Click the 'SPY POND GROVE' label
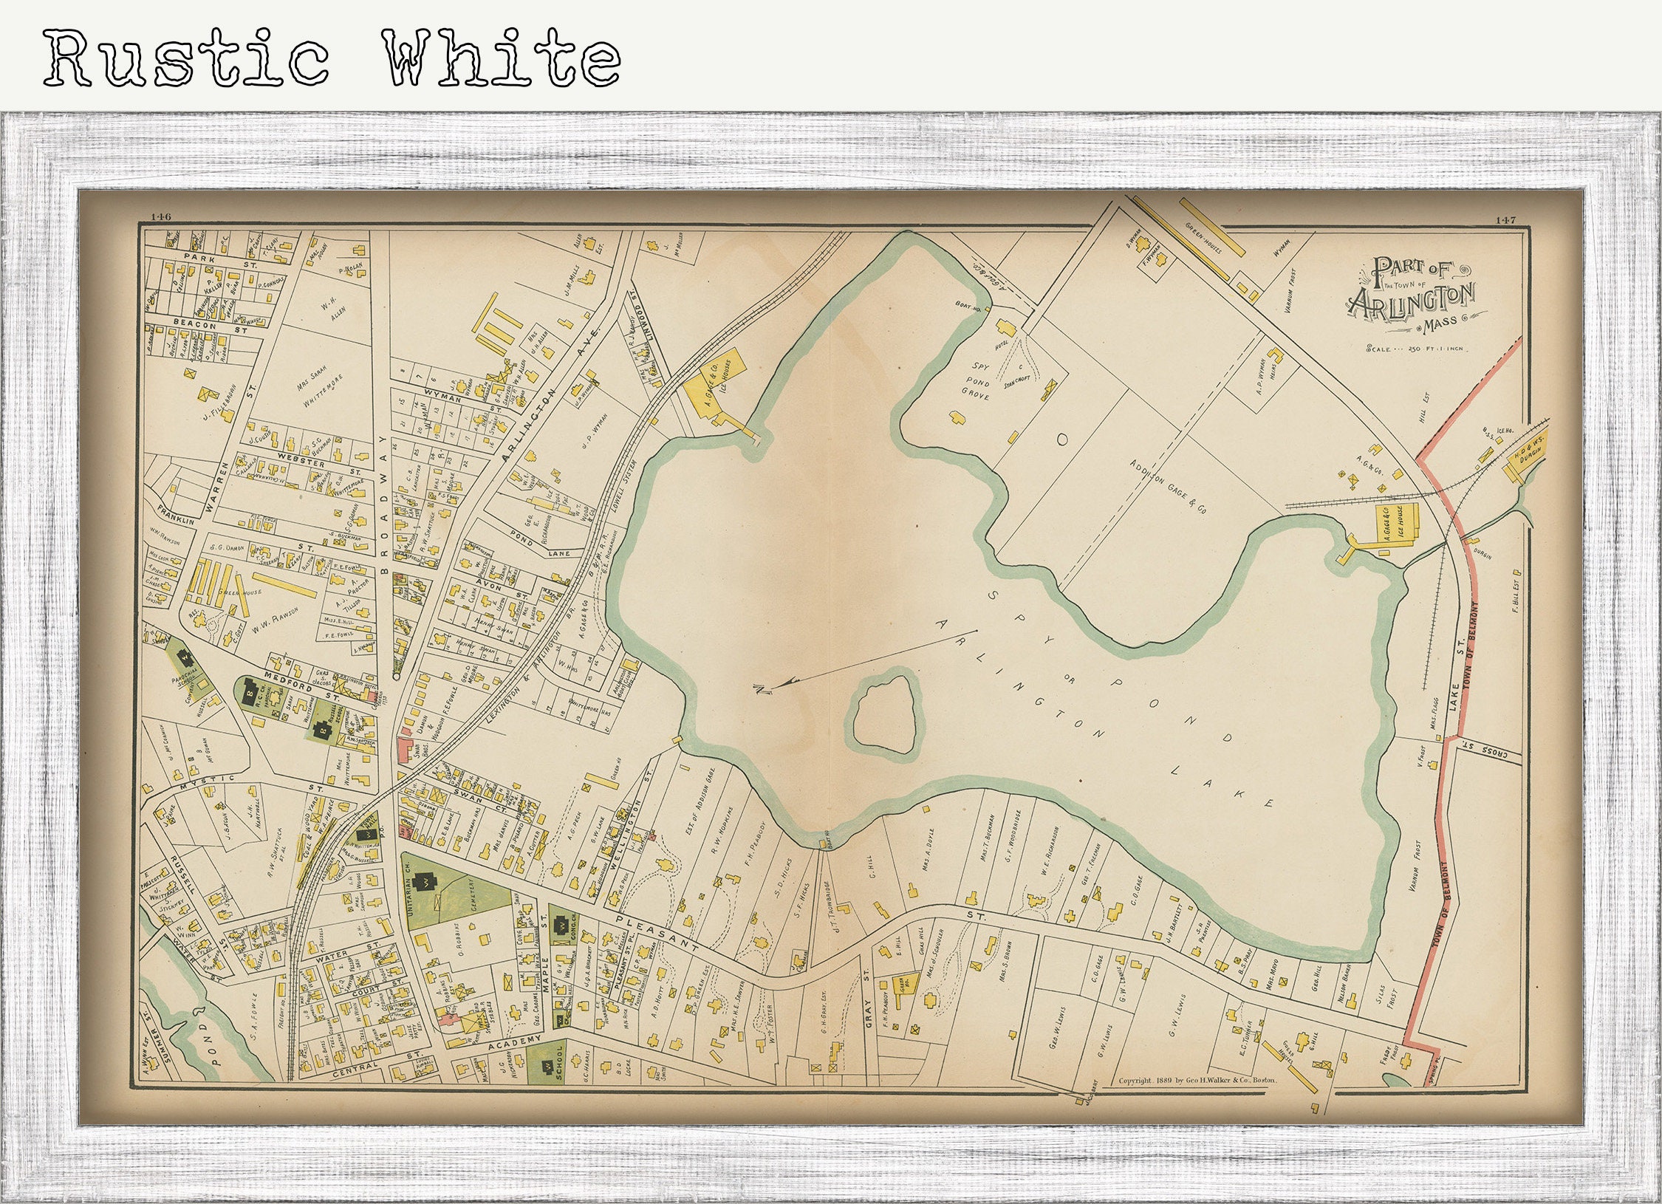 click(979, 381)
